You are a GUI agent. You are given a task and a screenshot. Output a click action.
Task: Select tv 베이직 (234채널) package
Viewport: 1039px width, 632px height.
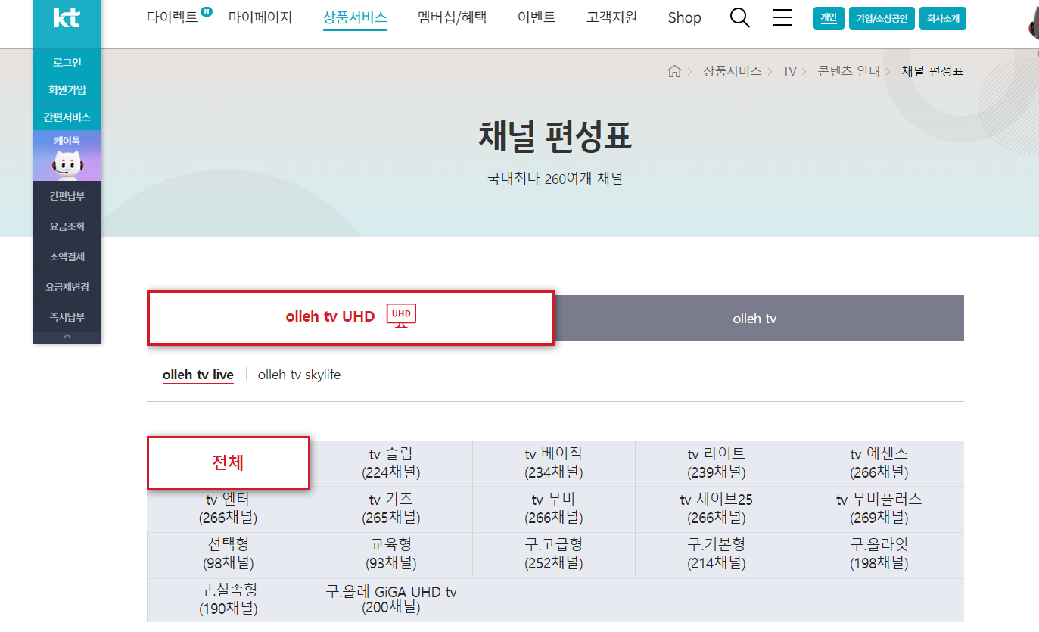[554, 463]
